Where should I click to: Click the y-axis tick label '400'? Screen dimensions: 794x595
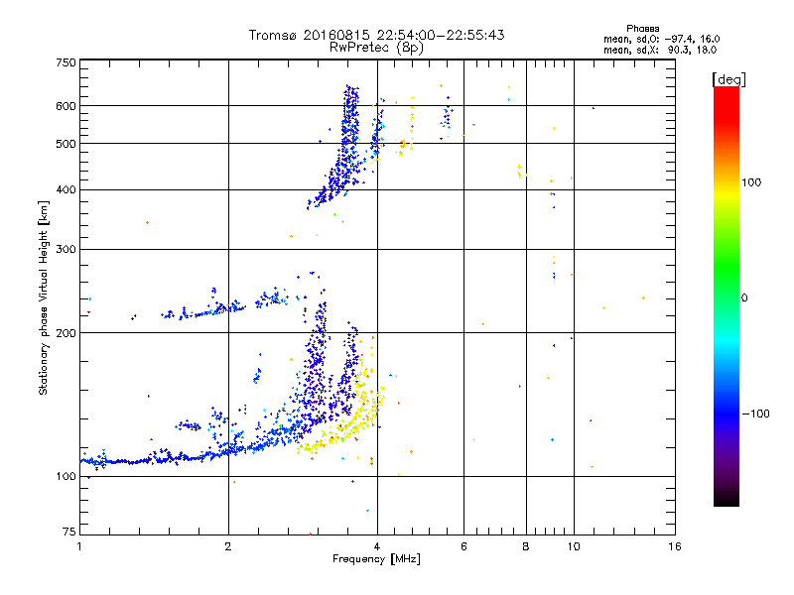(x=66, y=190)
